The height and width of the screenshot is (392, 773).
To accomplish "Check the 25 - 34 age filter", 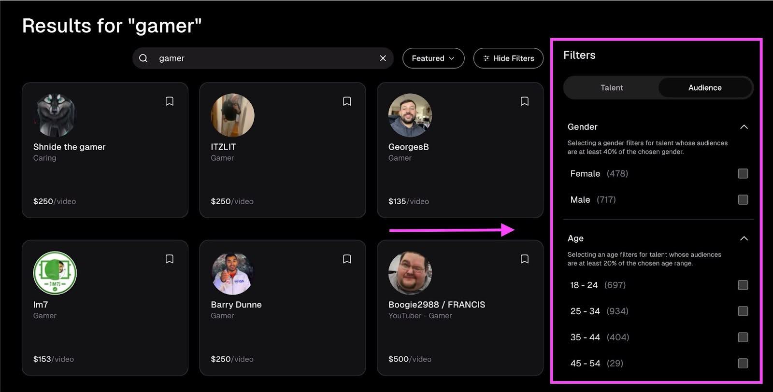I will [743, 311].
